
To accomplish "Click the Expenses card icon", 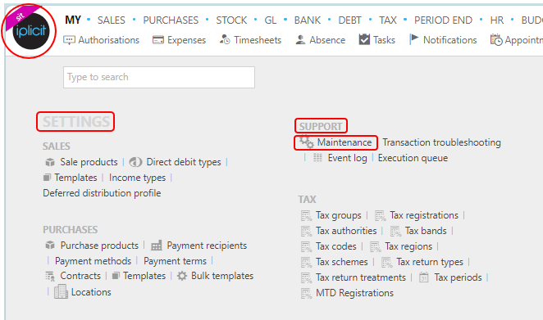I will pyautogui.click(x=158, y=40).
